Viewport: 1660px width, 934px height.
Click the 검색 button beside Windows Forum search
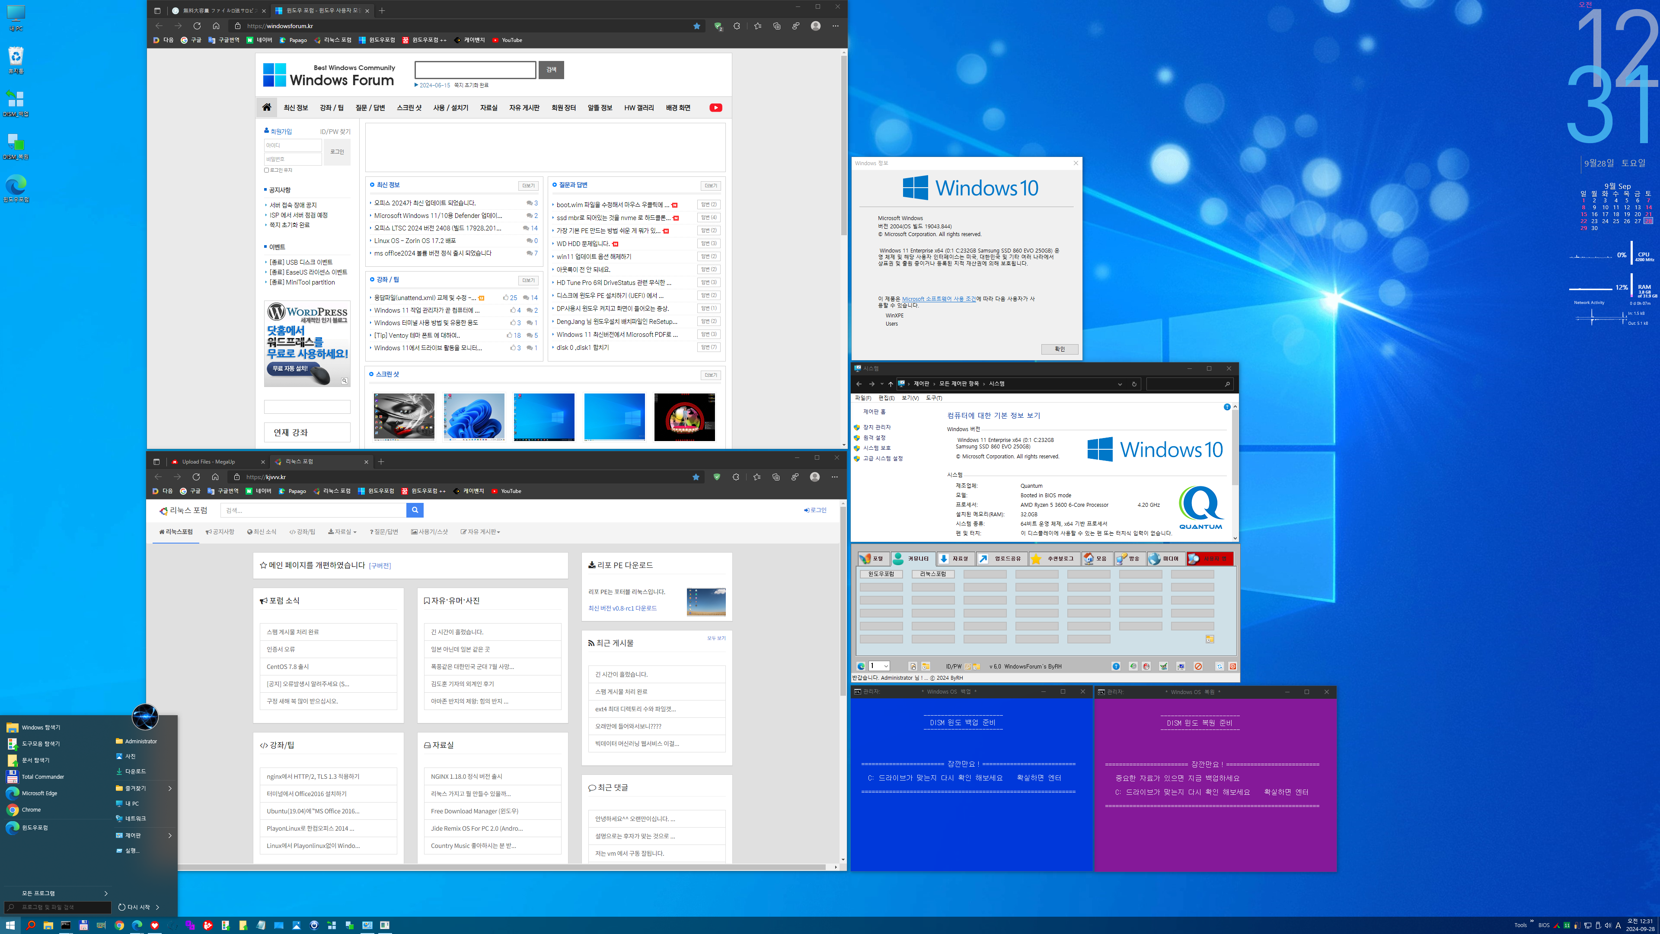click(x=552, y=70)
